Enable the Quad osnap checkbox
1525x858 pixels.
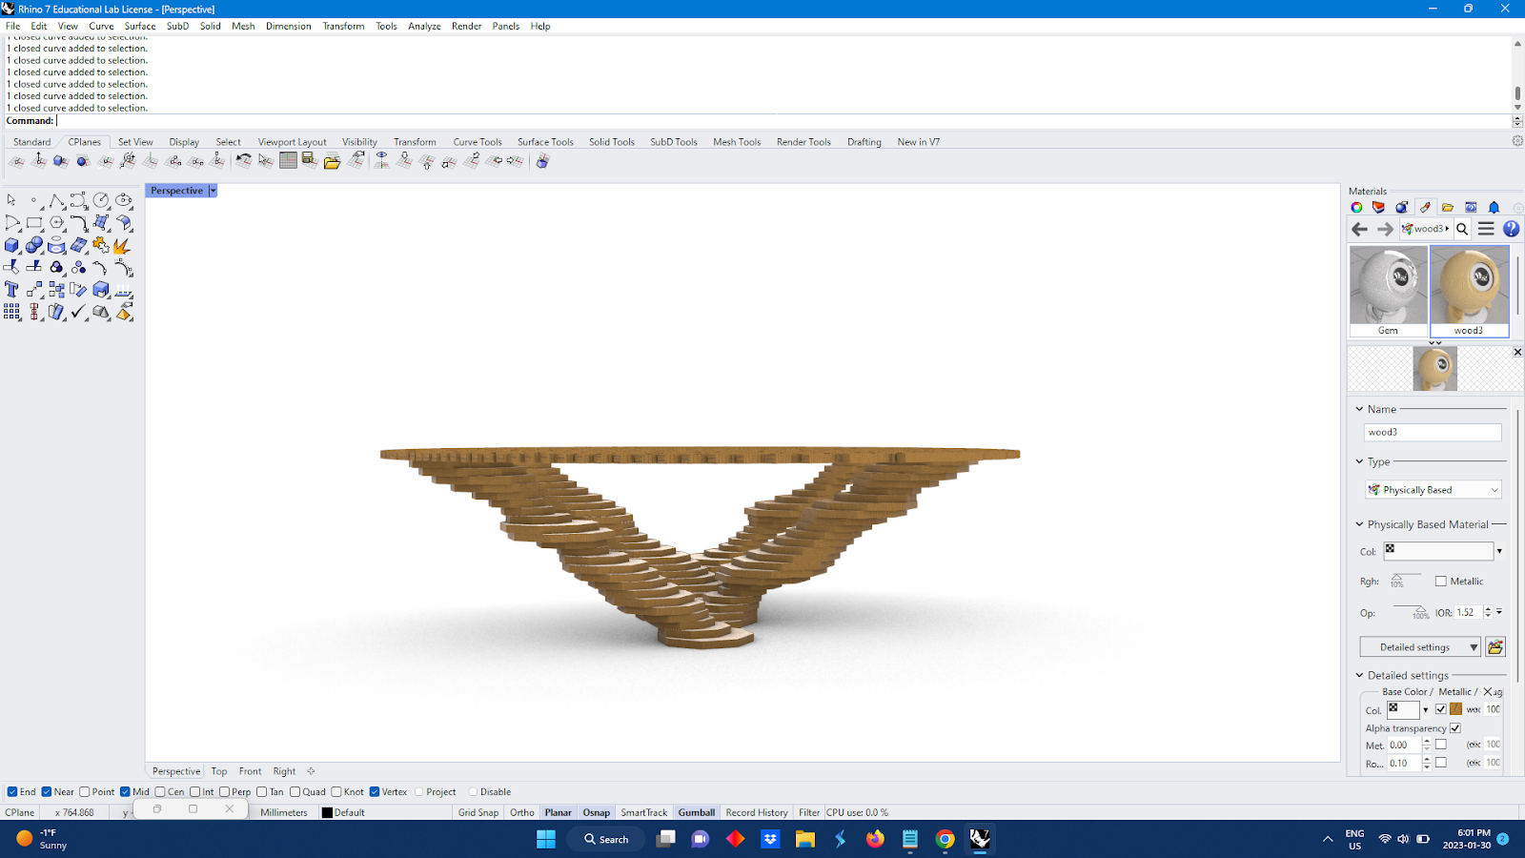295,791
